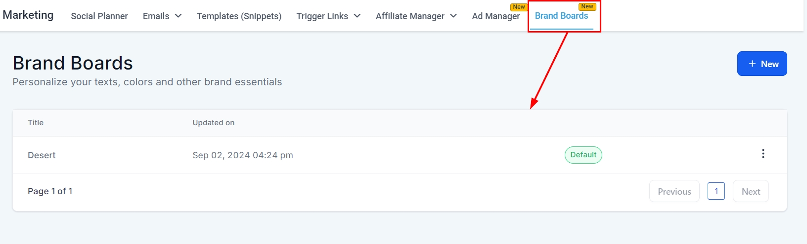Select page number 1 in pagination
Image resolution: width=807 pixels, height=244 pixels.
click(x=716, y=191)
